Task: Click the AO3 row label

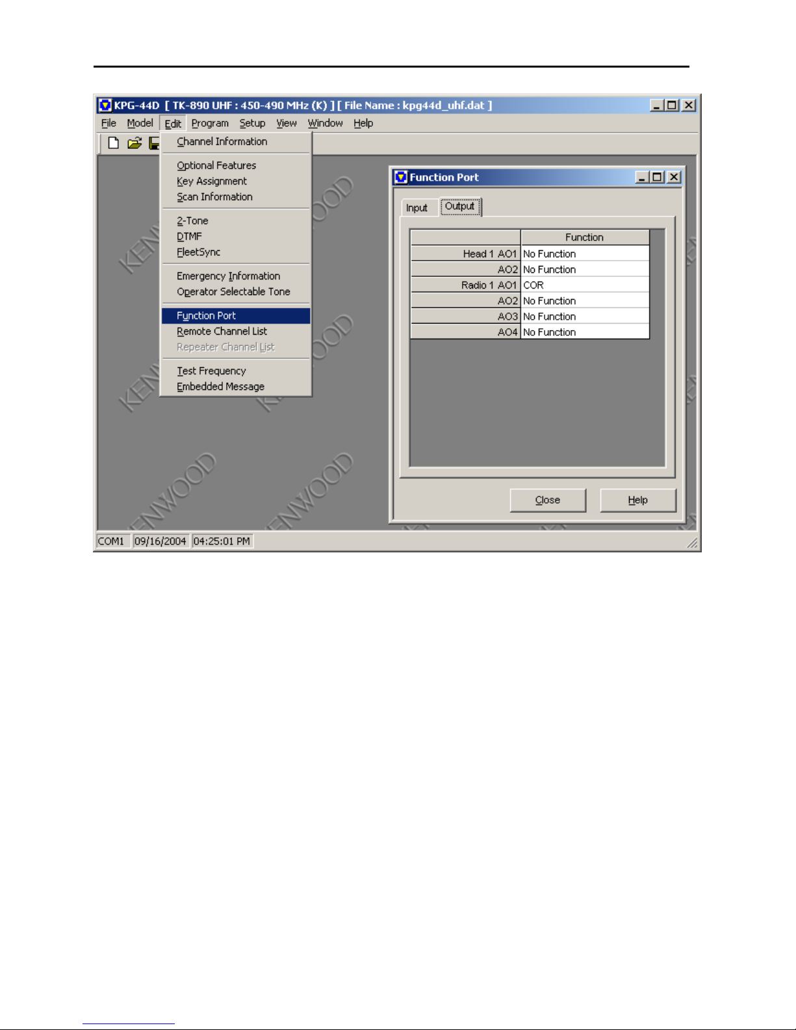Action: (x=465, y=316)
